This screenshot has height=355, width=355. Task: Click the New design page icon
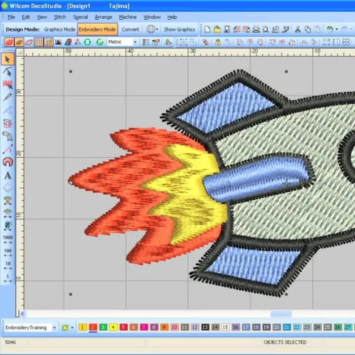[x=207, y=29]
